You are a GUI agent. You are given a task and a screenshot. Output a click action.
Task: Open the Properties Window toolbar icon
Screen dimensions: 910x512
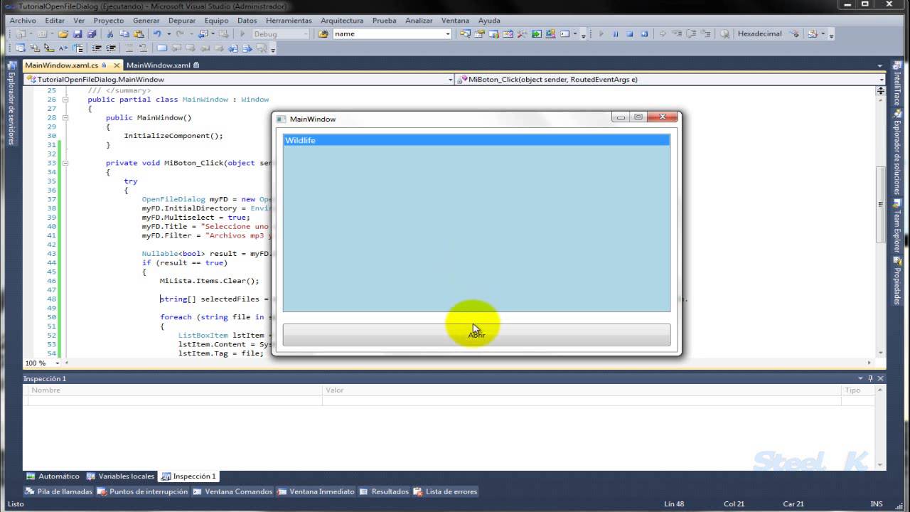(x=479, y=33)
